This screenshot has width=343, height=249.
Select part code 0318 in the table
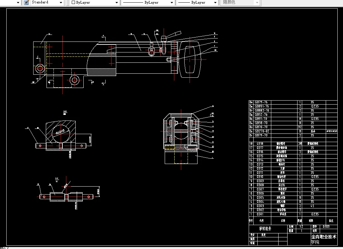point(260,144)
